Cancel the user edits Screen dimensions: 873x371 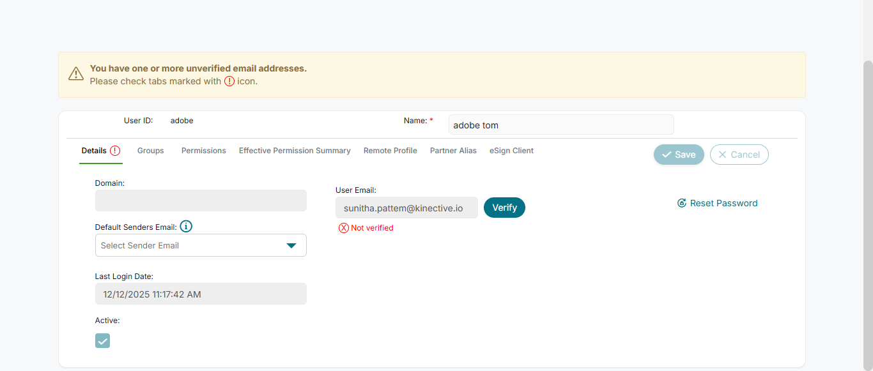pos(739,155)
